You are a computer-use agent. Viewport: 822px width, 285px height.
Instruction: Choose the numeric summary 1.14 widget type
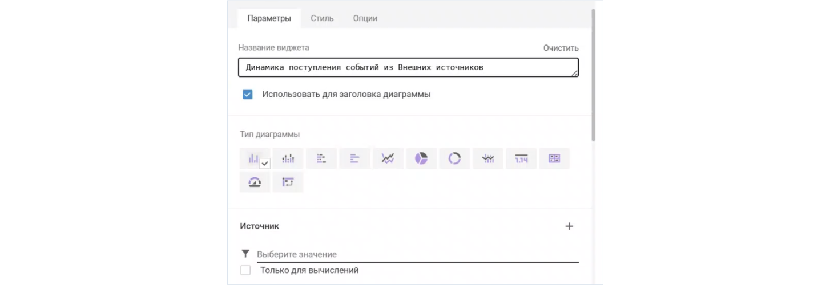521,158
